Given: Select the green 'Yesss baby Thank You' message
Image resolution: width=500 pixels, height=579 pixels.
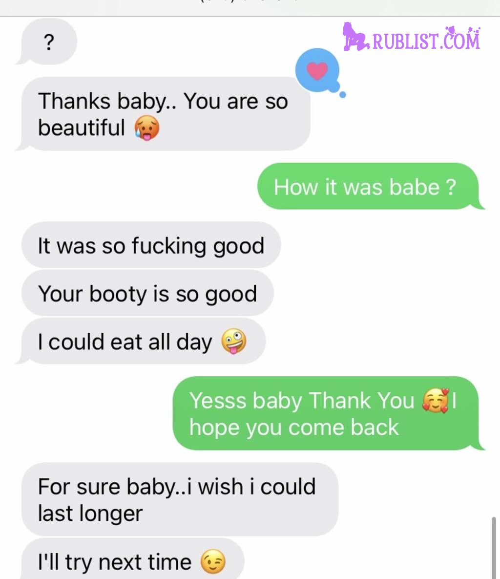Looking at the screenshot, I should tap(328, 413).
